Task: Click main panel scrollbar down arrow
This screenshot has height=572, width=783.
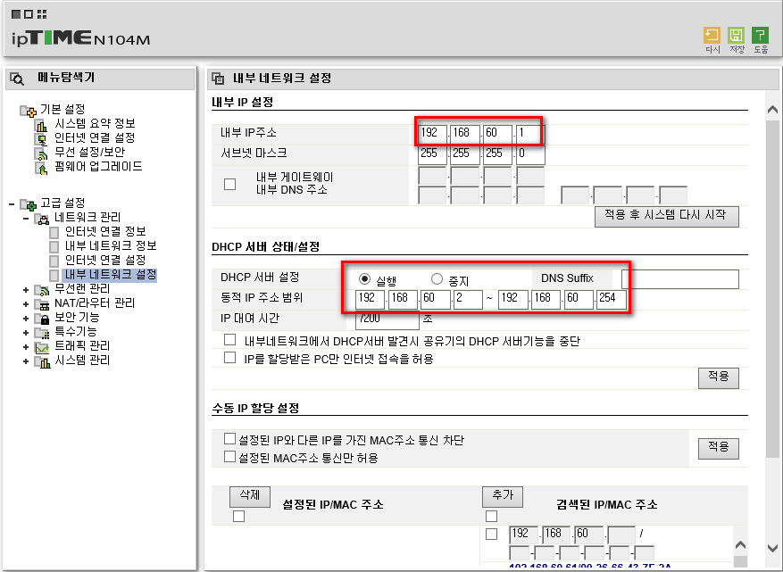Action: click(772, 548)
